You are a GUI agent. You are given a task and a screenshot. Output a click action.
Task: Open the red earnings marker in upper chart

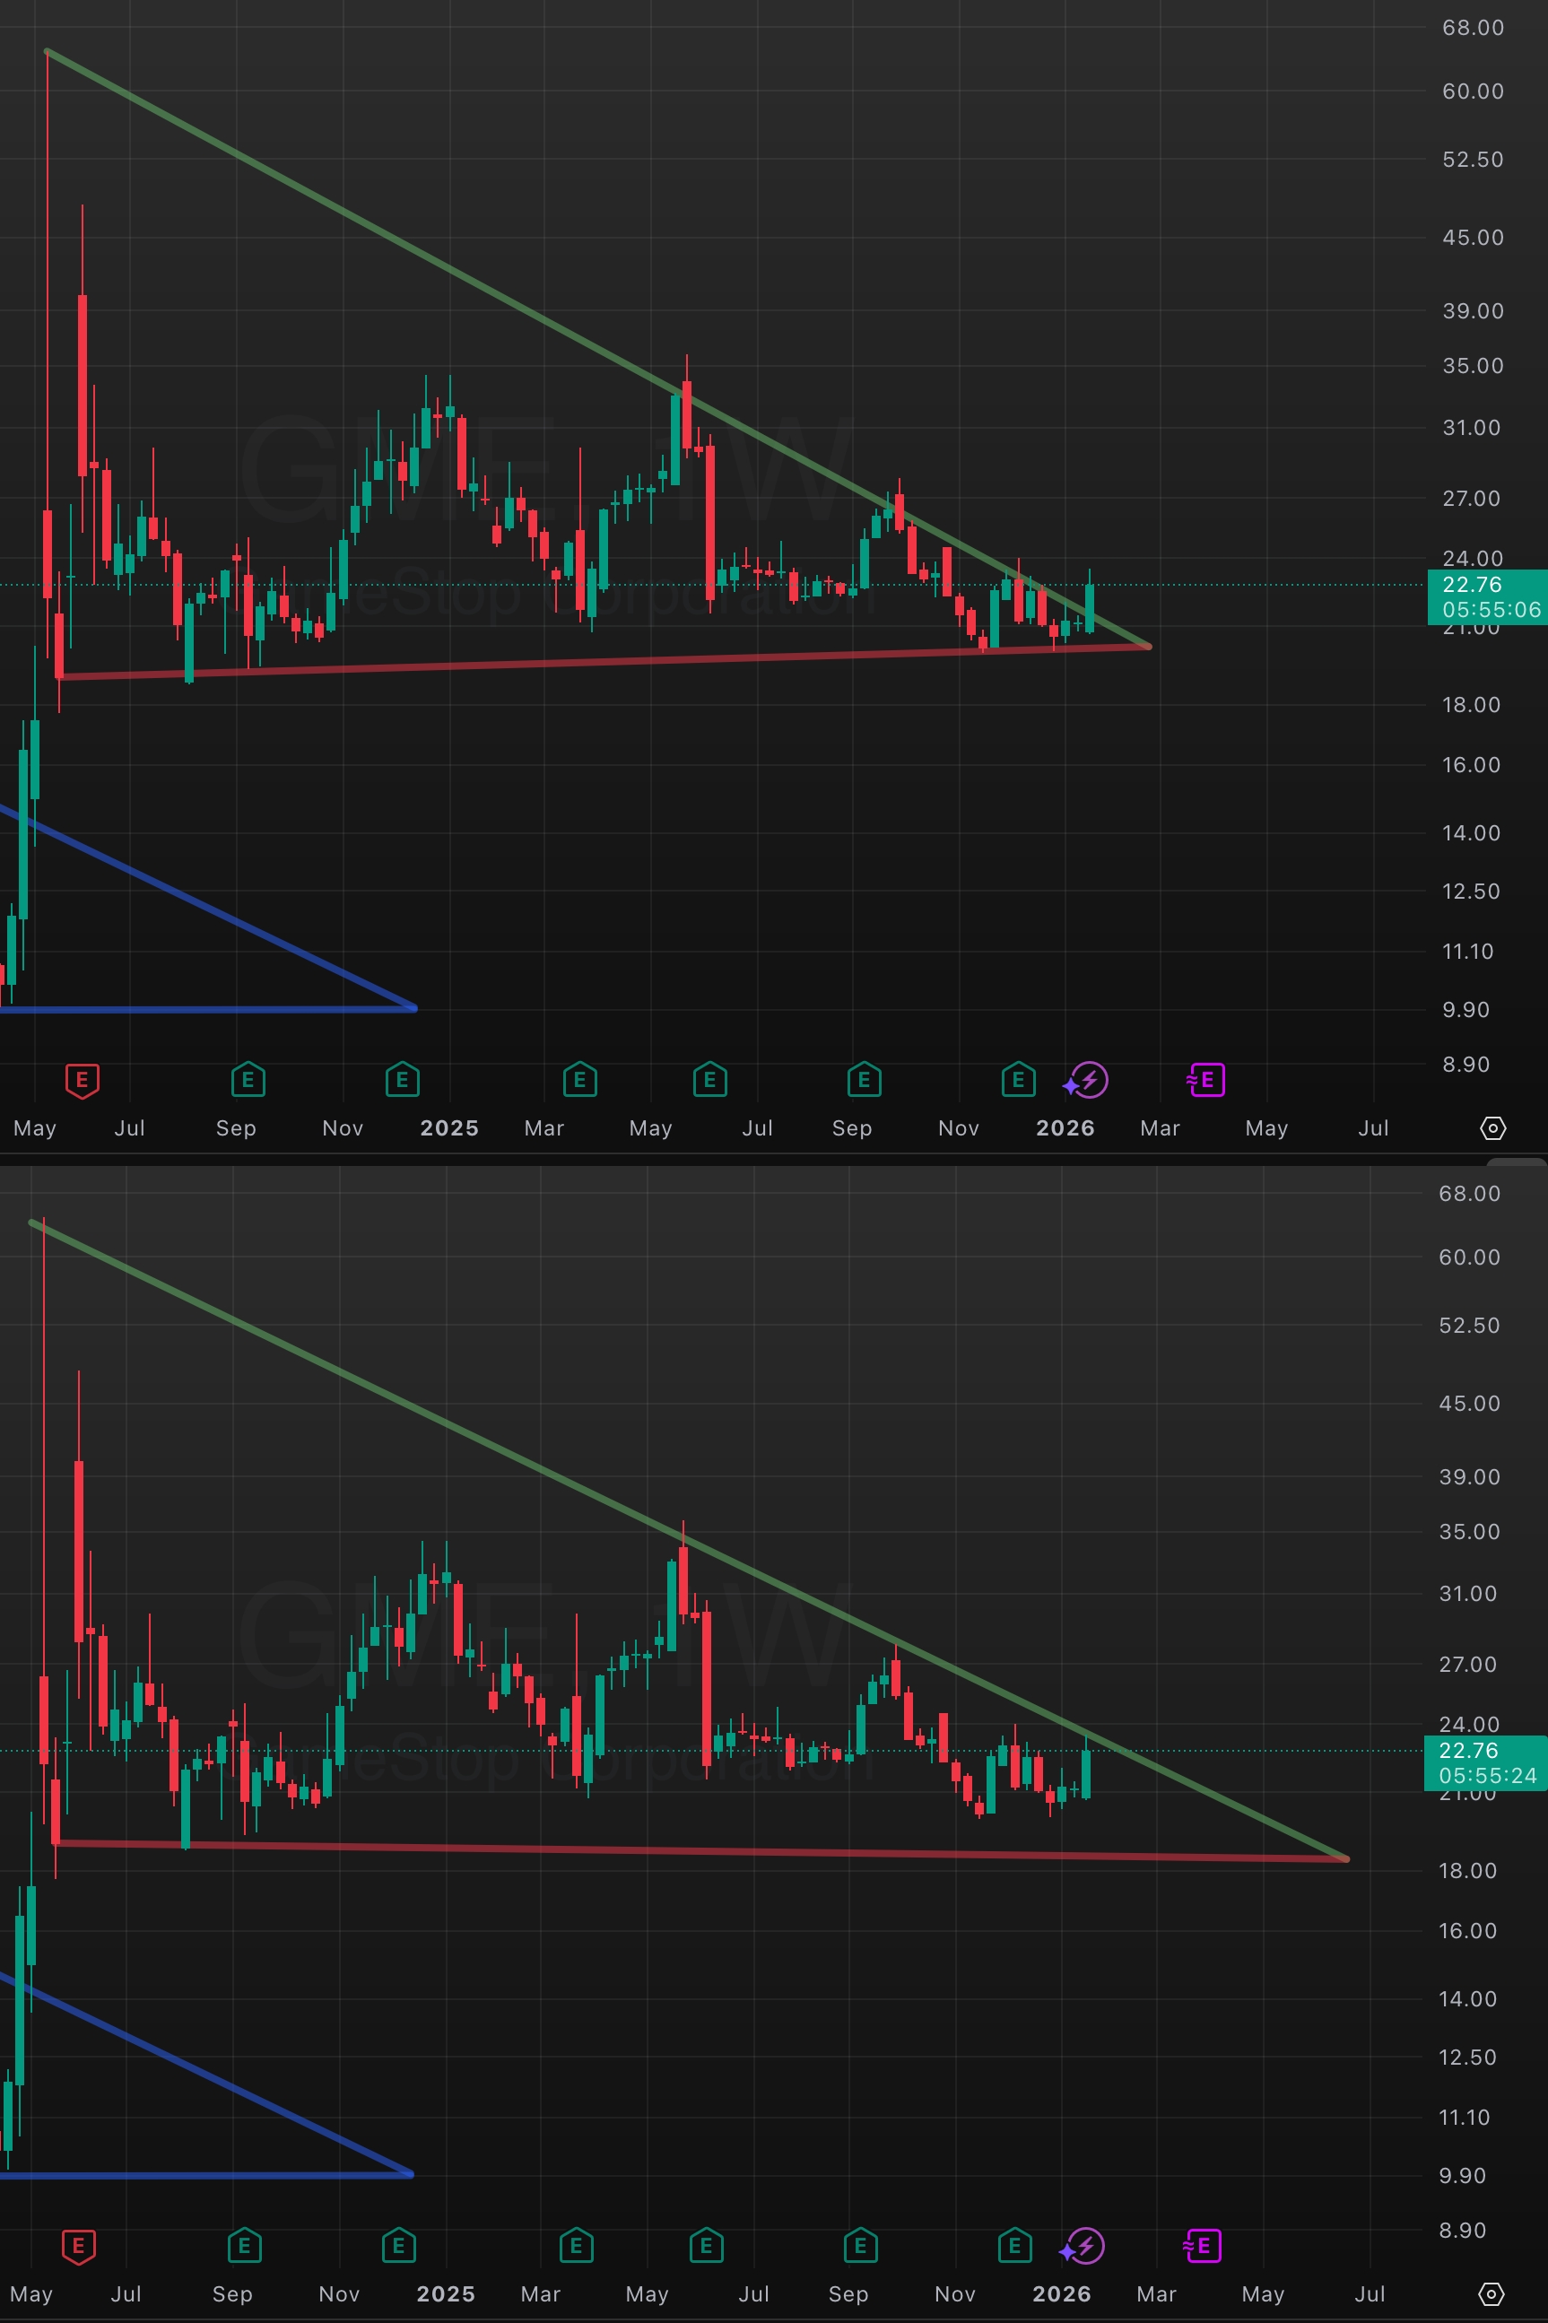point(82,1080)
